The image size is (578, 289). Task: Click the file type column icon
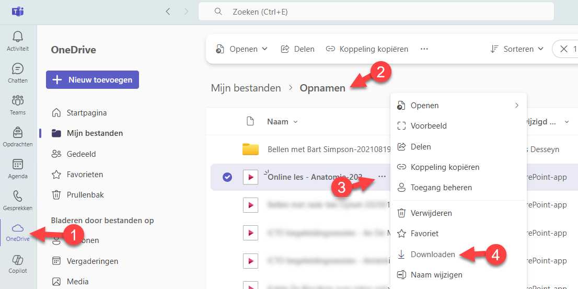(x=250, y=121)
